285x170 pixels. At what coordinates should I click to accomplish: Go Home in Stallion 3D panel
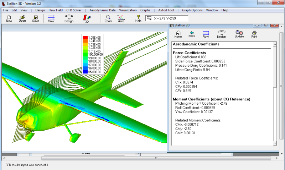coord(178,34)
